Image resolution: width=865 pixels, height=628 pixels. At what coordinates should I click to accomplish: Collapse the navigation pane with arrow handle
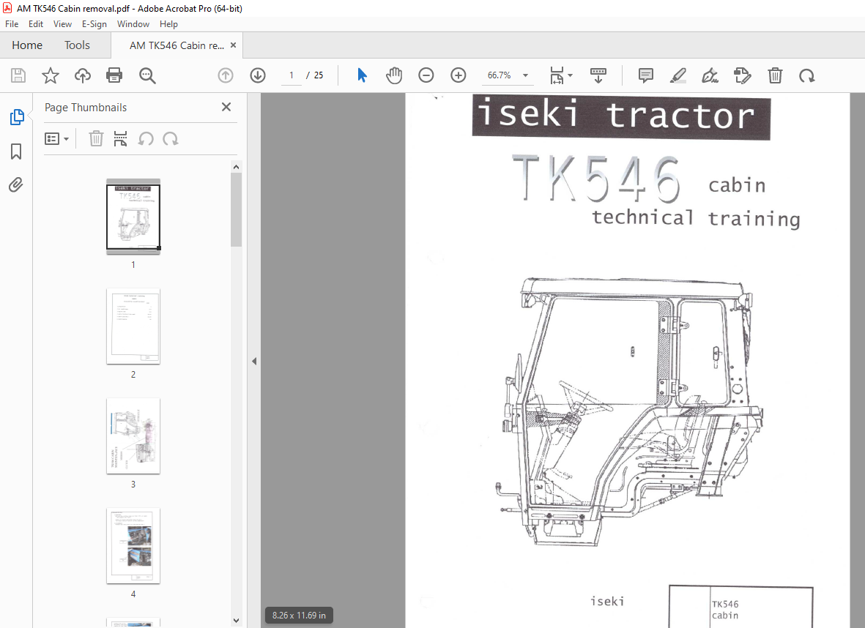(253, 361)
